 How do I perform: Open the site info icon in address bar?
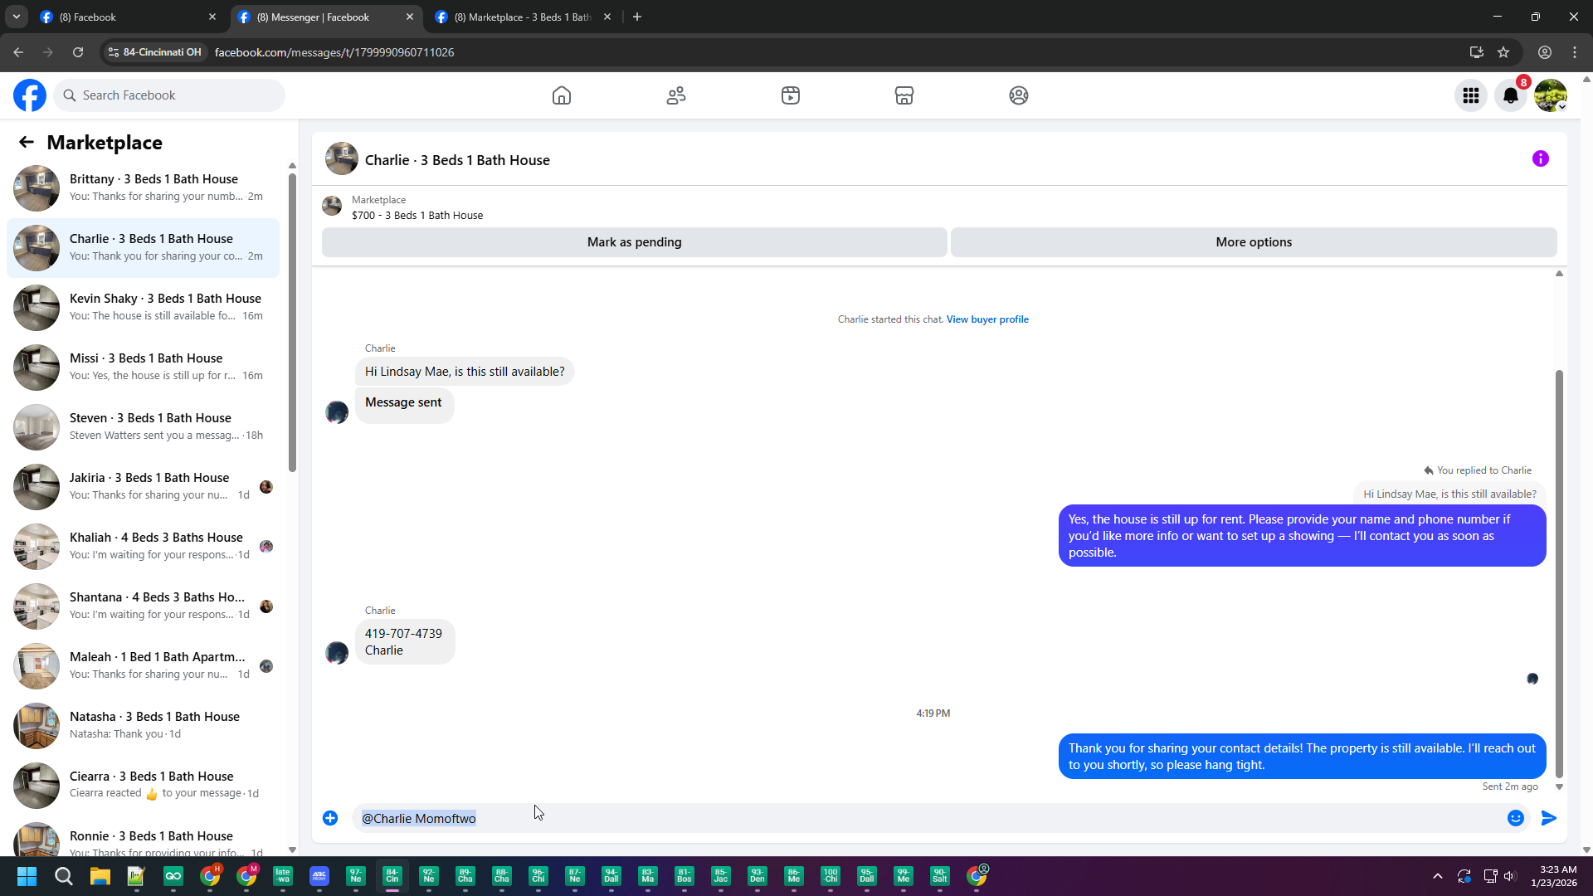(x=114, y=52)
